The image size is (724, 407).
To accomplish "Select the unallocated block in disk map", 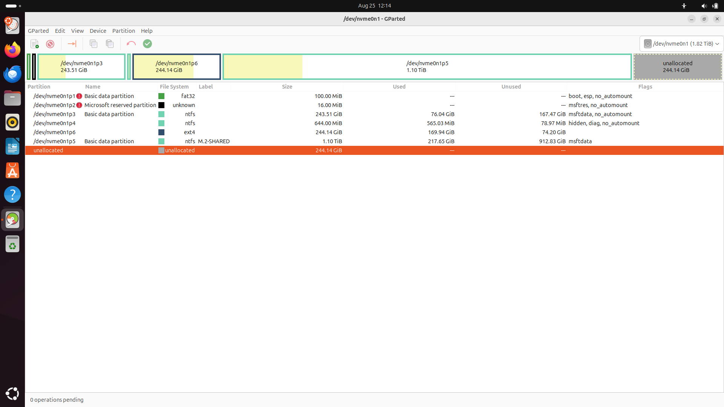I will [677, 67].
